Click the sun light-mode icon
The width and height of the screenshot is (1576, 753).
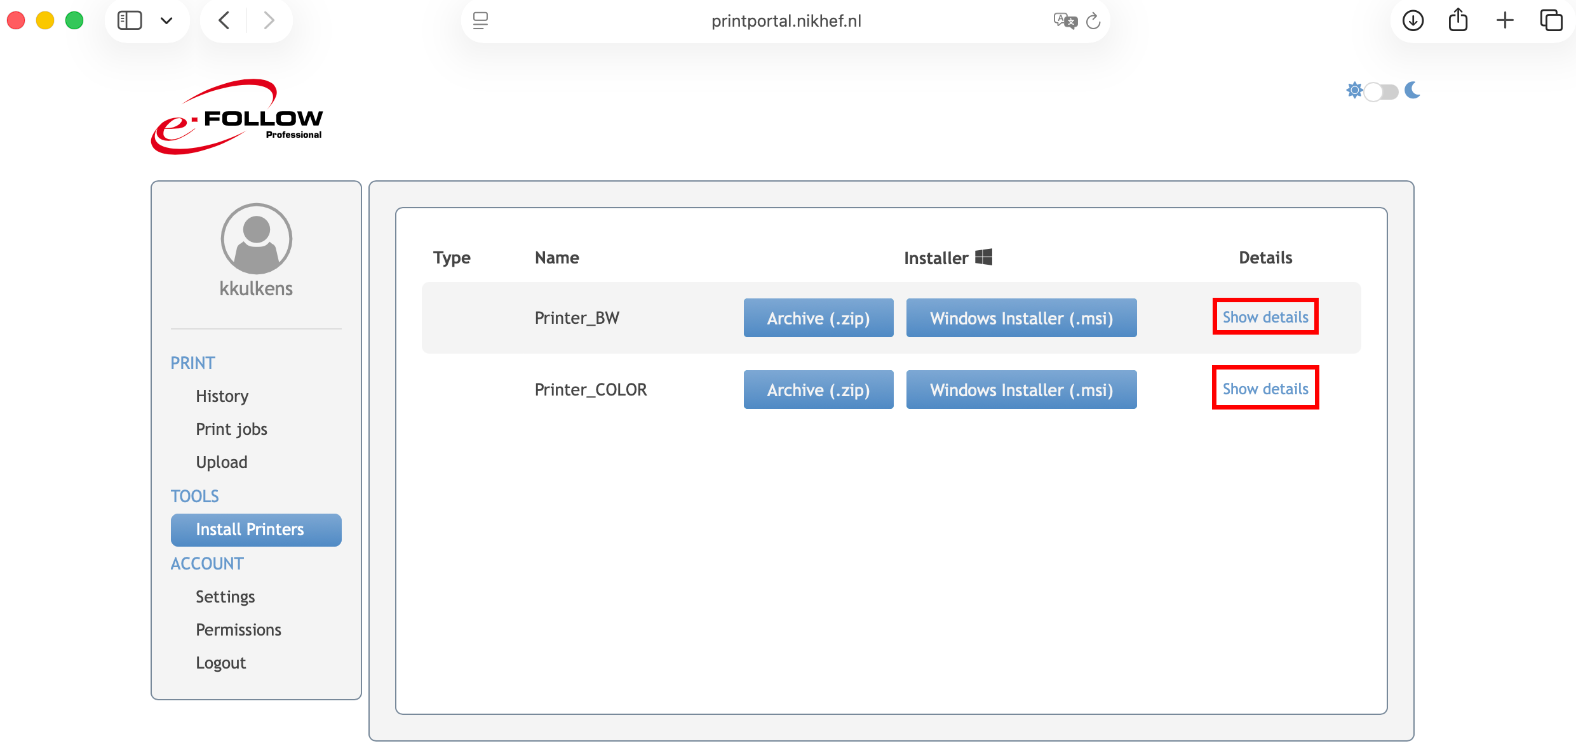coord(1354,91)
